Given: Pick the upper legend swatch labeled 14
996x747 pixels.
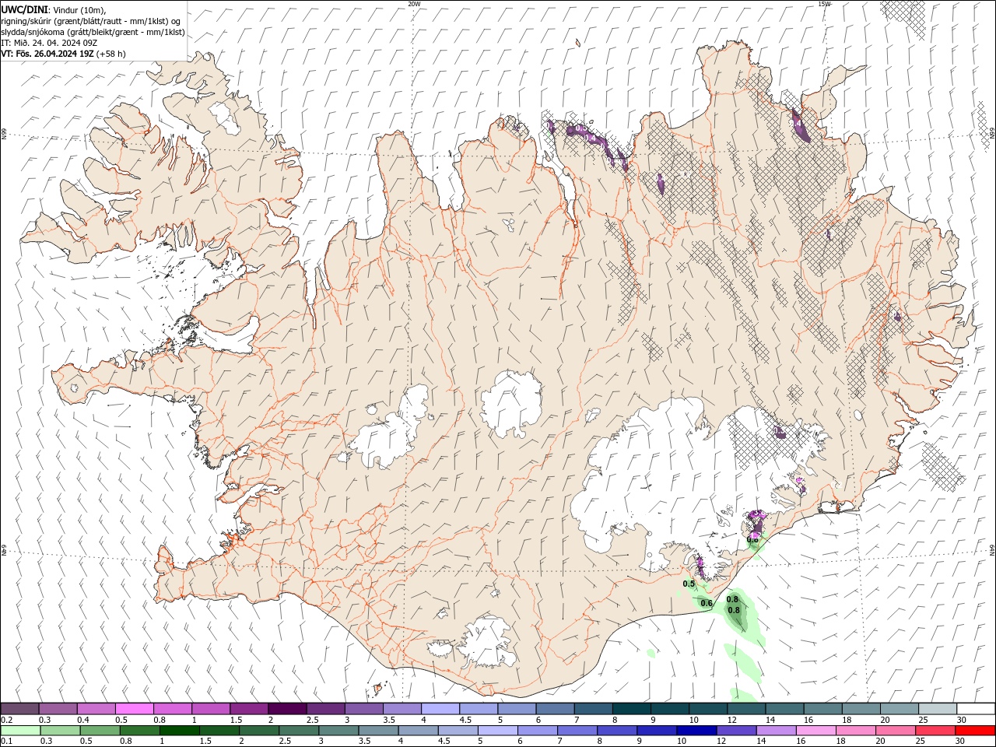Looking at the screenshot, I should 784,709.
